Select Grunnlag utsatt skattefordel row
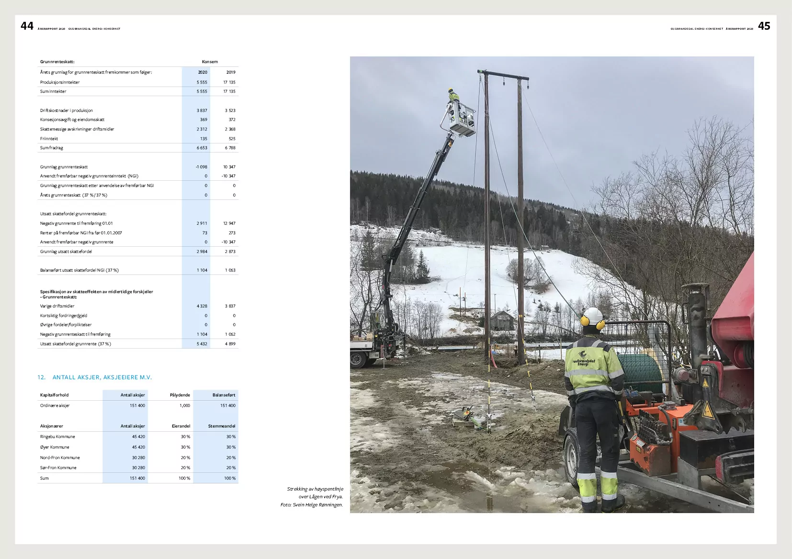This screenshot has width=792, height=559. (138, 252)
